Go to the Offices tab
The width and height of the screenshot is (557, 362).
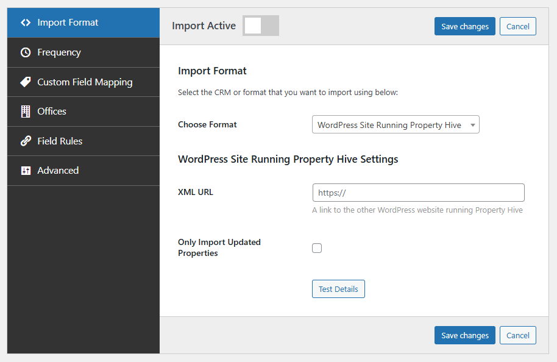coord(52,112)
